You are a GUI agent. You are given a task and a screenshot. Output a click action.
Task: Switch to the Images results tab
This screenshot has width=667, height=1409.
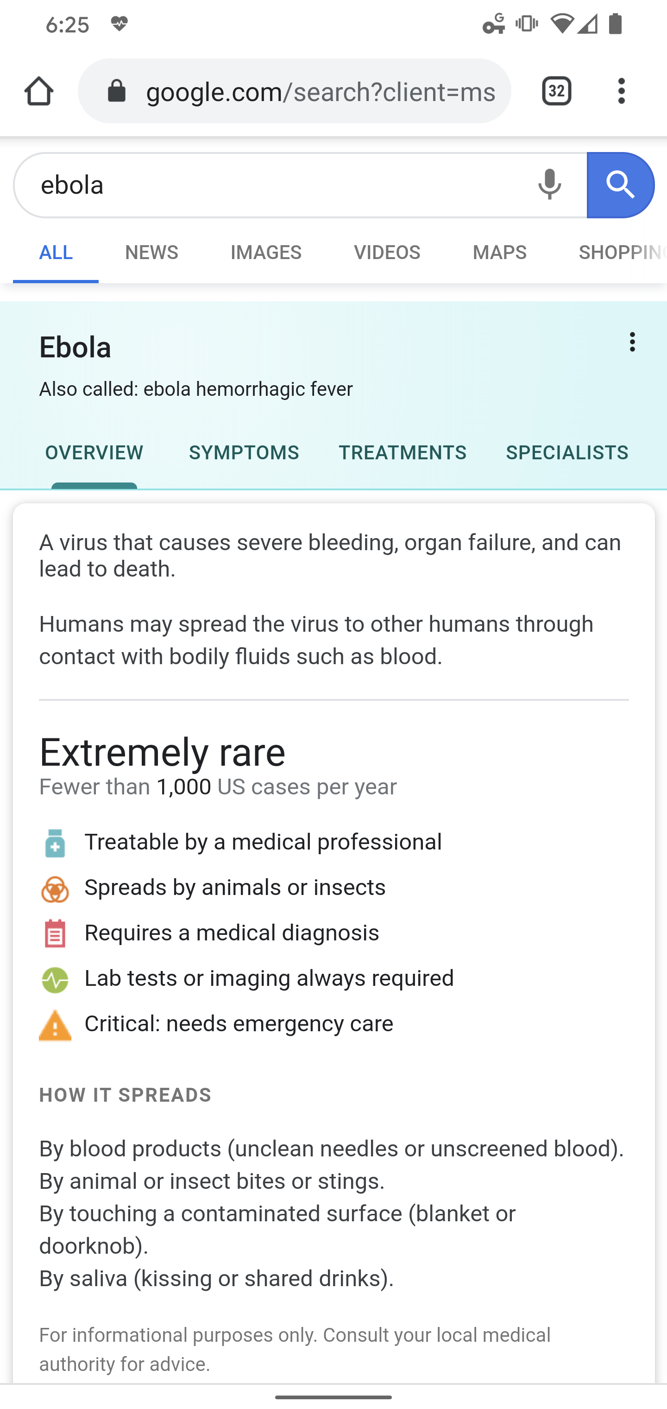(x=266, y=253)
